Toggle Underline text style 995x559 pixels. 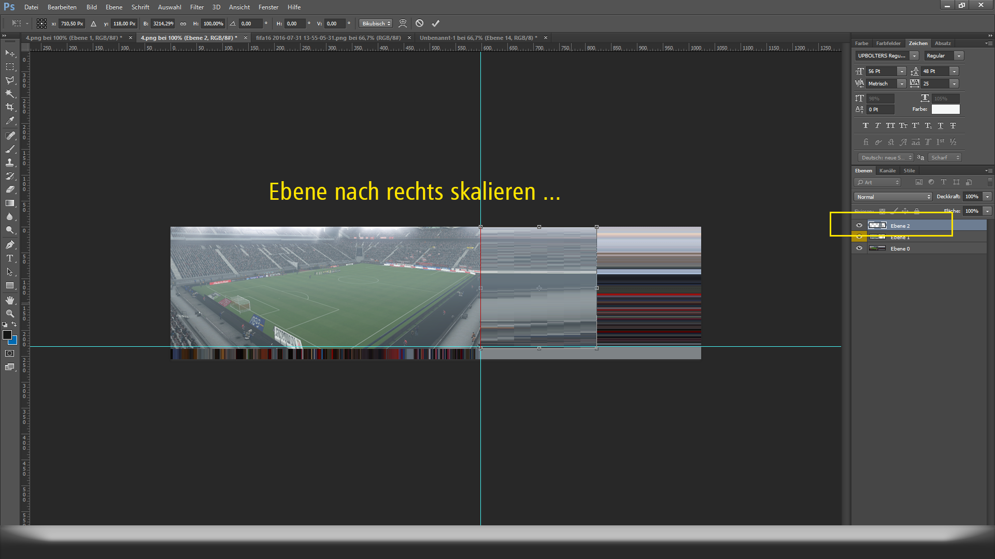coord(941,125)
